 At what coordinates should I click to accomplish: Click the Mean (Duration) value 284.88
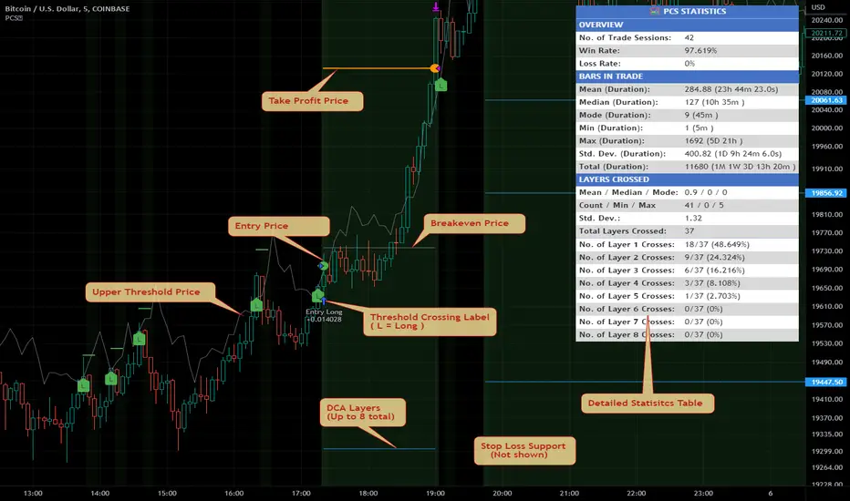point(731,89)
